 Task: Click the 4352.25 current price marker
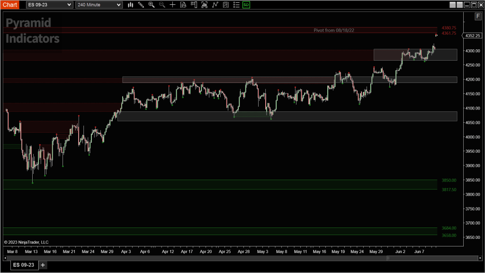click(473, 36)
